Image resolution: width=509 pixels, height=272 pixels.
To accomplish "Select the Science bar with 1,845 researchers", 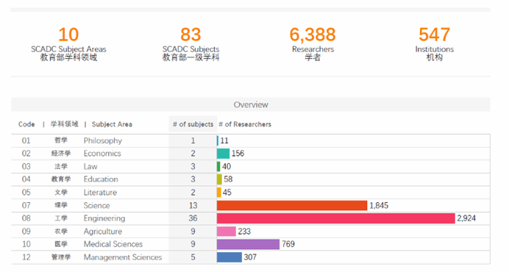I will pyautogui.click(x=292, y=205).
